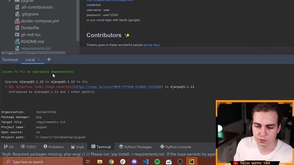The width and height of the screenshot is (294, 165).
Task: Open the TODO tool window
Action: coord(28,147)
